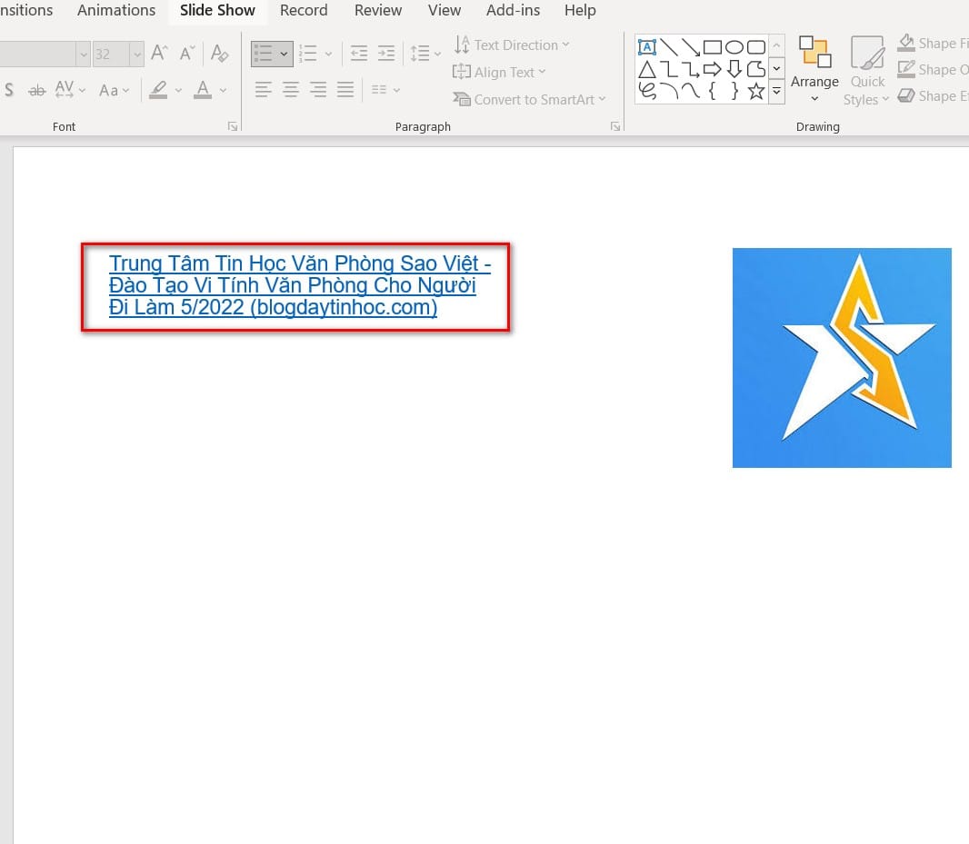This screenshot has width=969, height=844.
Task: Open the blogdaytinhoc.com hyperlink on slide
Action: (x=300, y=285)
